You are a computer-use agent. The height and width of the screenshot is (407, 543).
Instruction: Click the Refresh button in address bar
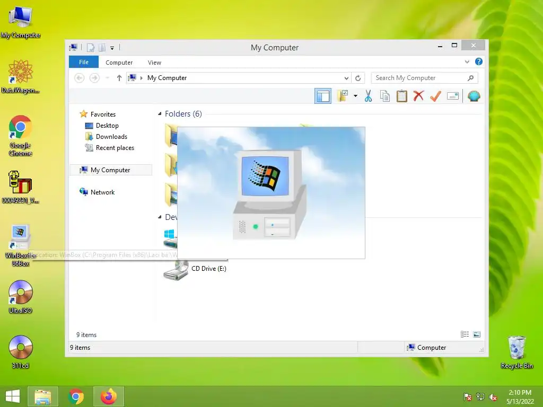(x=358, y=78)
